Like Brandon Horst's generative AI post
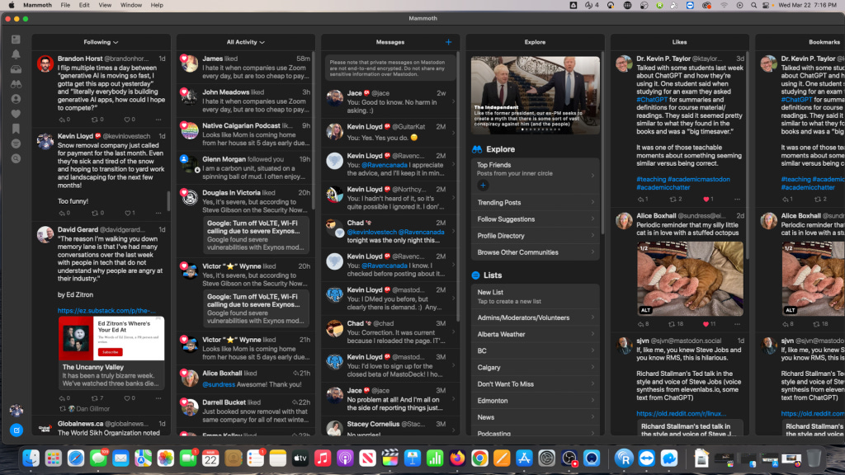 point(130,120)
